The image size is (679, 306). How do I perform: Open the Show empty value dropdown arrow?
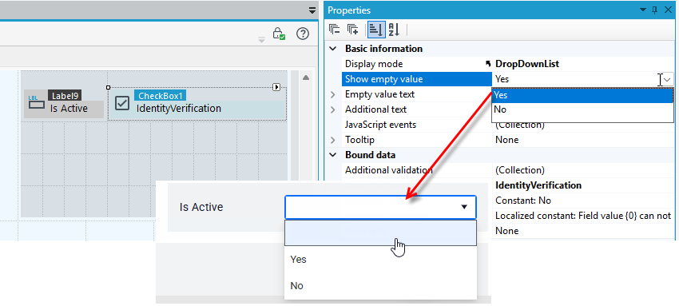click(x=668, y=79)
